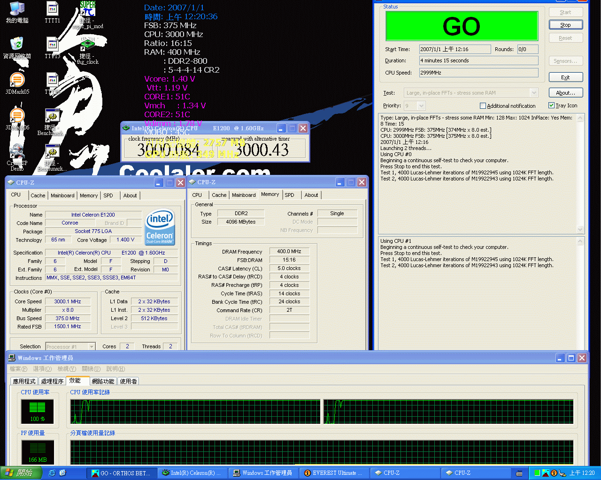Click the orange info tray icon
This screenshot has width=601, height=480.
tap(554, 473)
